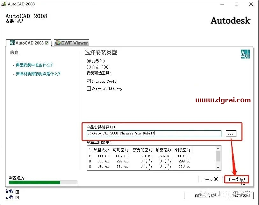Click the product install path input field
The image size is (259, 205).
click(x=154, y=133)
